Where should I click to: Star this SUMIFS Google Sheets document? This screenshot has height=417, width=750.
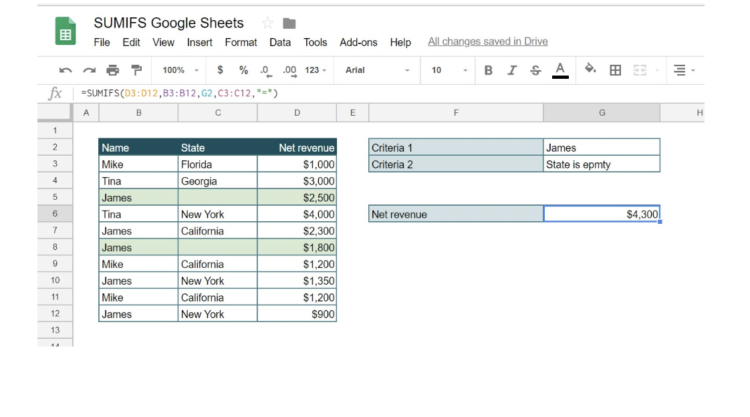pyautogui.click(x=268, y=23)
